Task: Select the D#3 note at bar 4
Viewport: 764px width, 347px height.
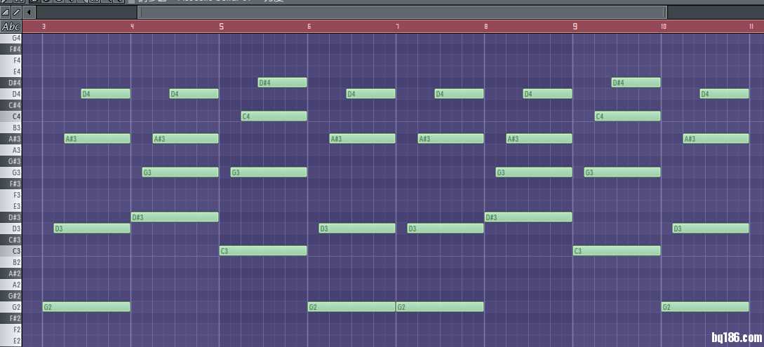Action: pyautogui.click(x=175, y=217)
